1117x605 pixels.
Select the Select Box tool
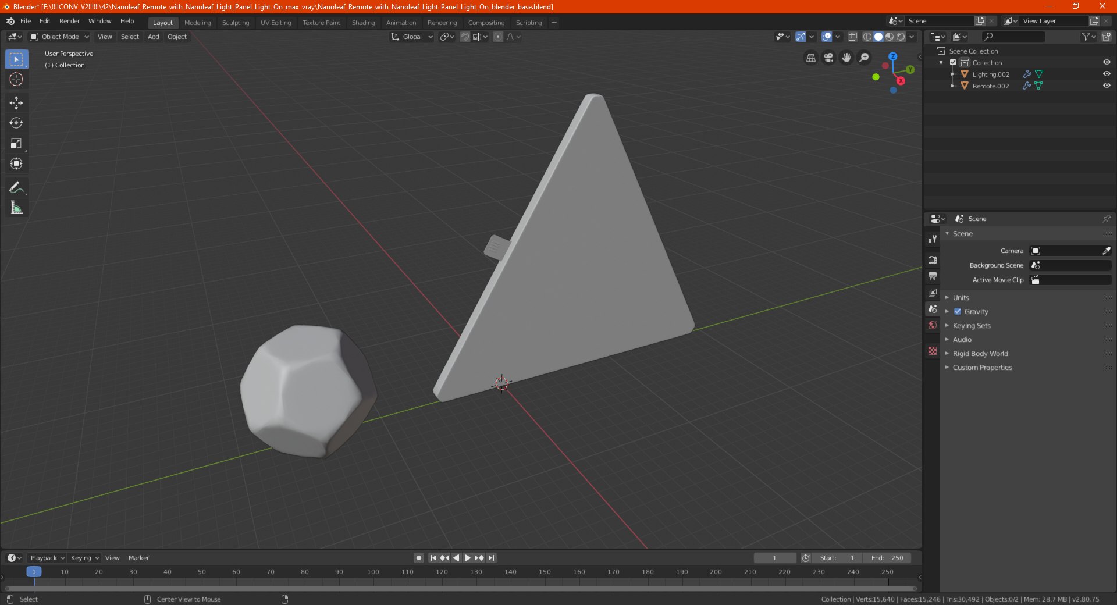click(x=16, y=59)
